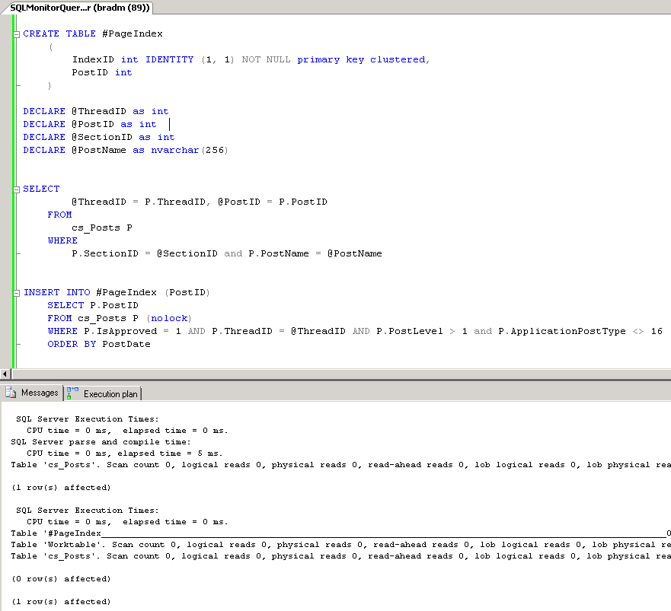
Task: Click 'cs_Posts P' under the first FROM
Action: [102, 228]
